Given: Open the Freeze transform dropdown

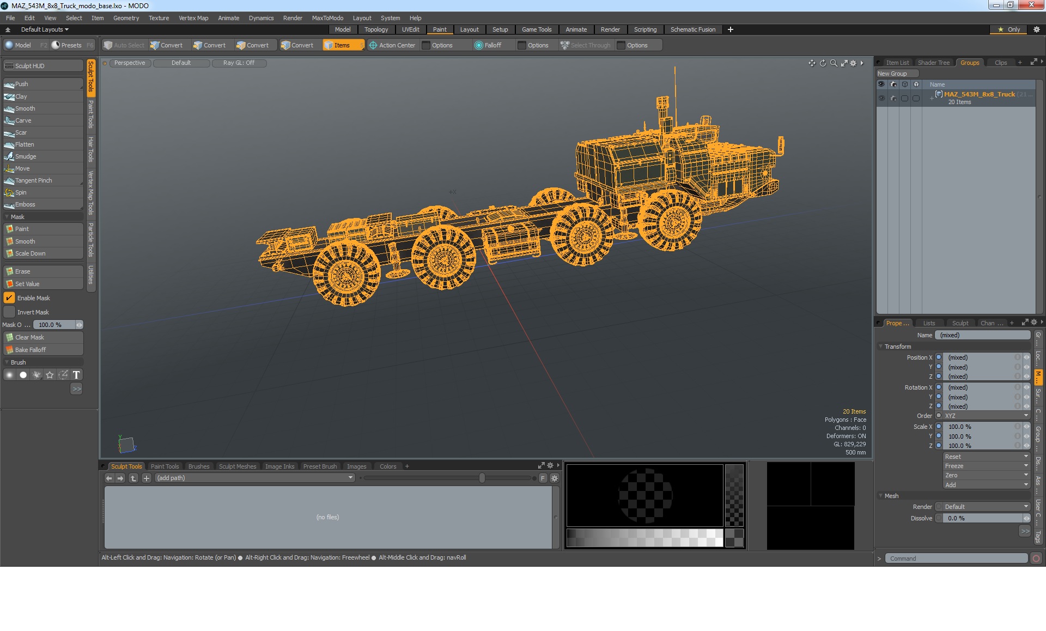Looking at the screenshot, I should 987,466.
